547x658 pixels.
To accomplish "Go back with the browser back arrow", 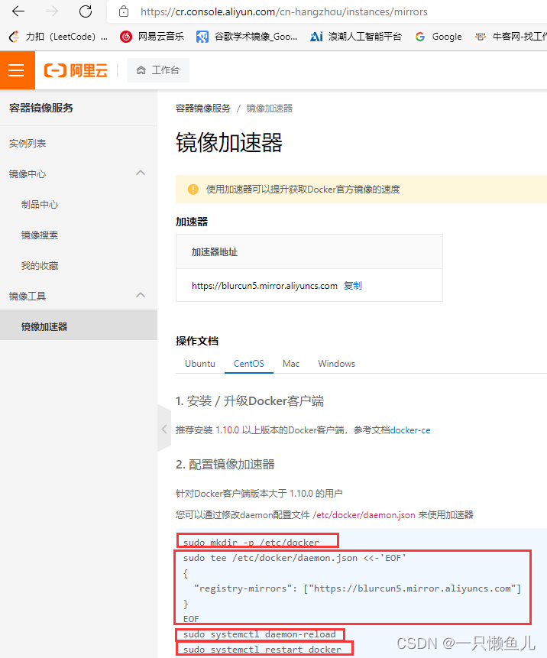I will point(18,11).
